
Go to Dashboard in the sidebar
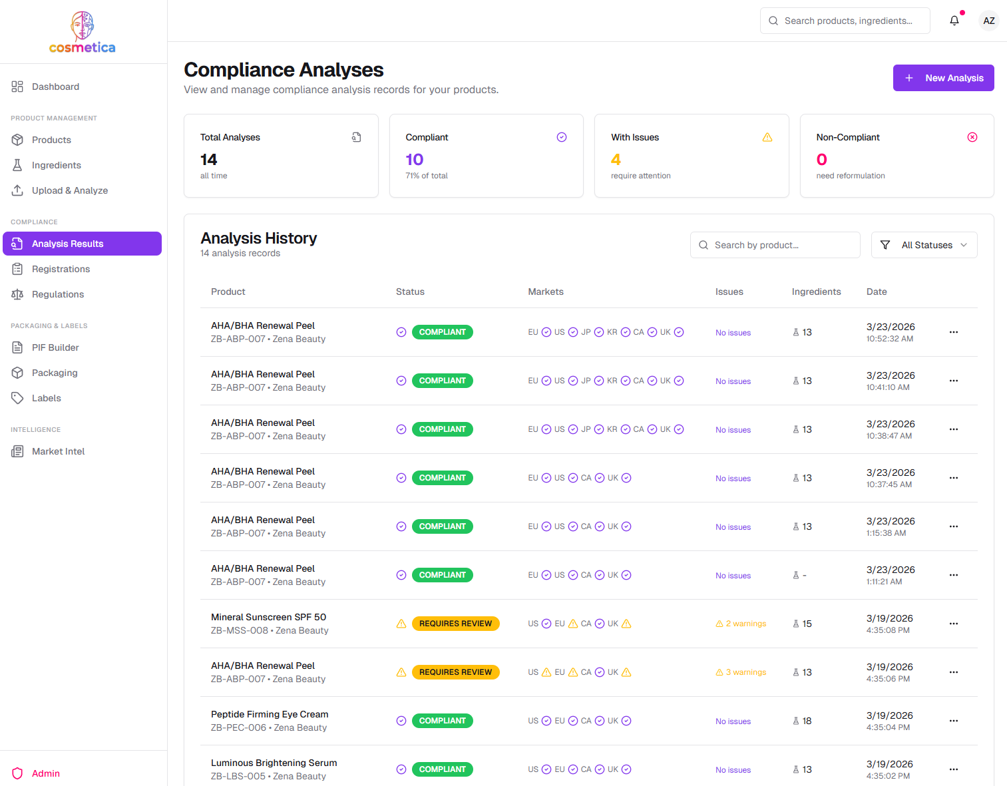[x=55, y=87]
